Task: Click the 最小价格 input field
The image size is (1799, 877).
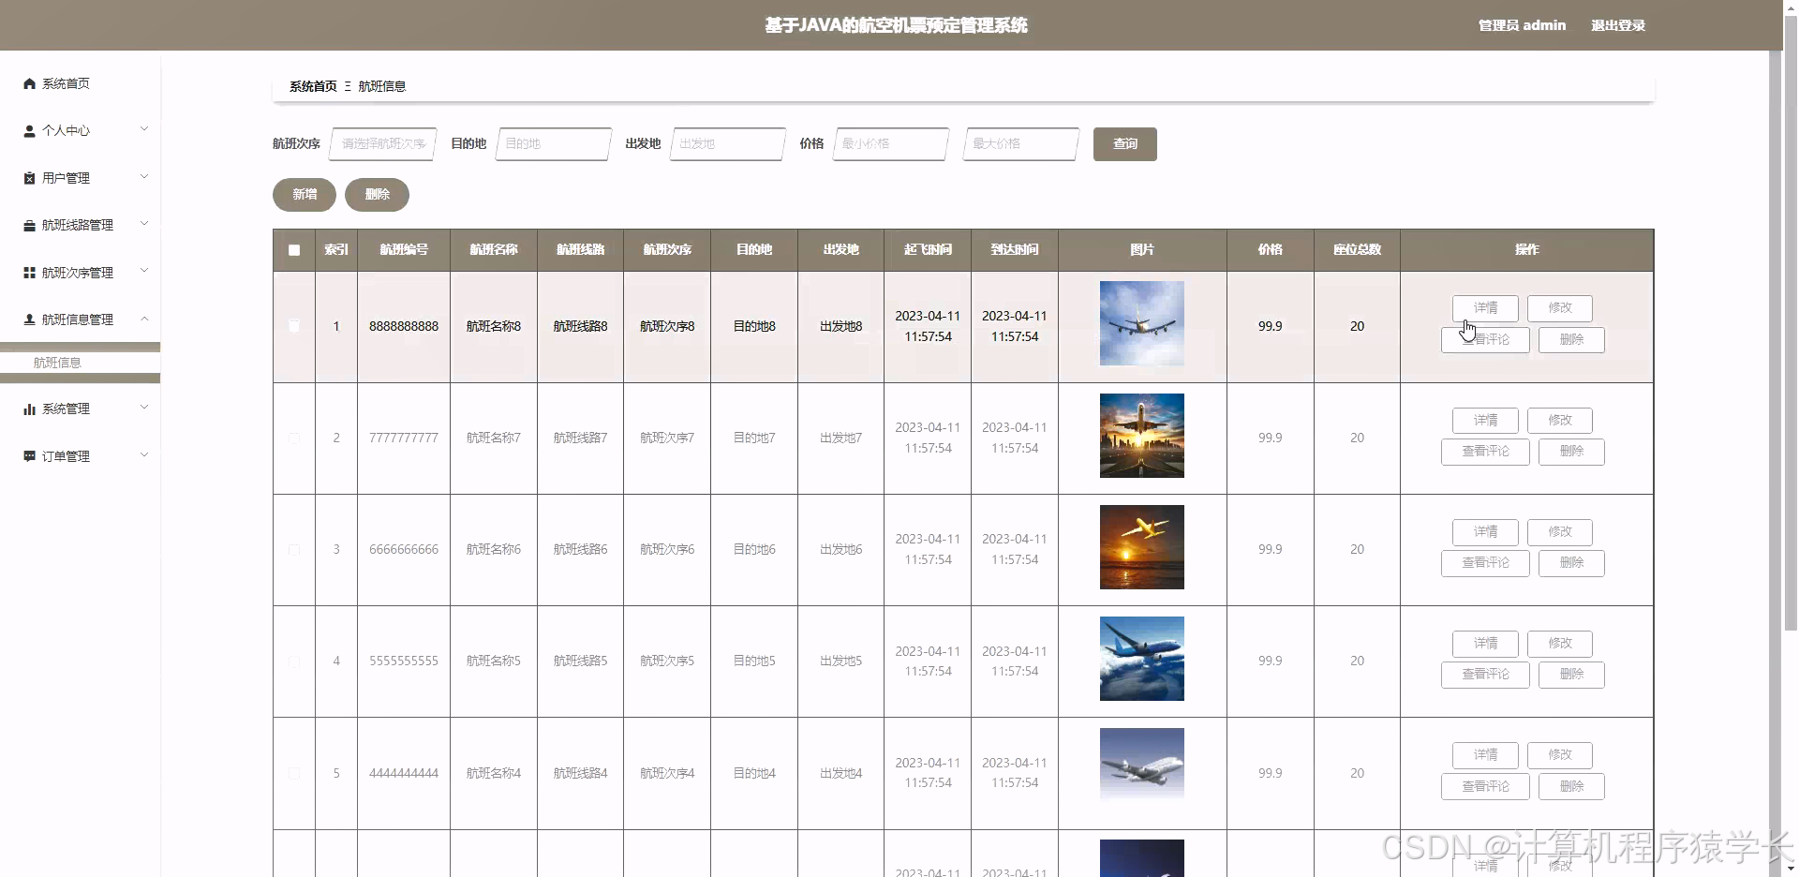Action: [x=890, y=144]
